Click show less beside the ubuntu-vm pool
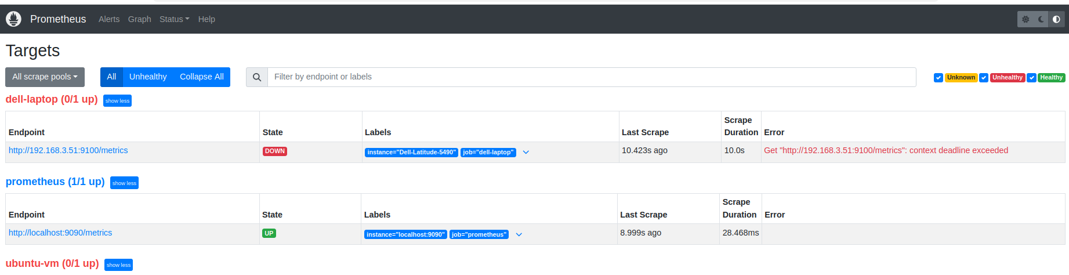 pos(118,265)
